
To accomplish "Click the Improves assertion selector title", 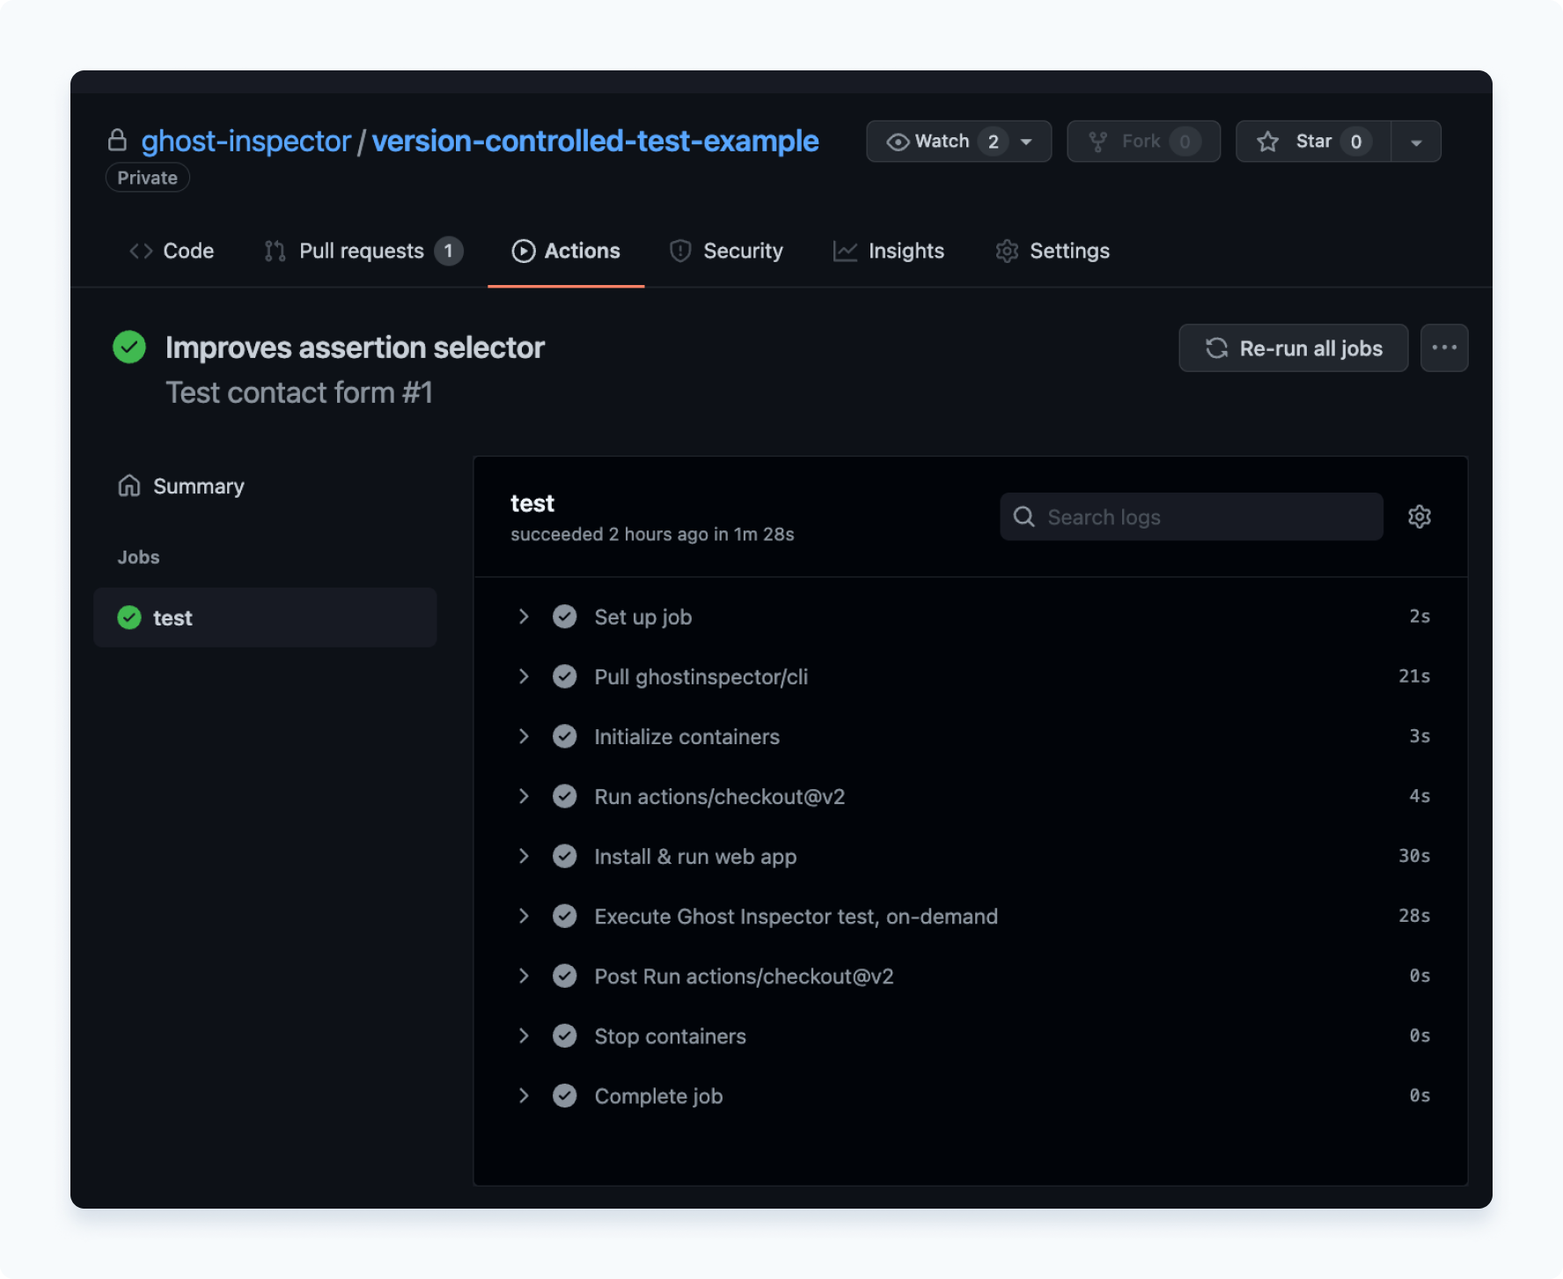I will pyautogui.click(x=356, y=347).
